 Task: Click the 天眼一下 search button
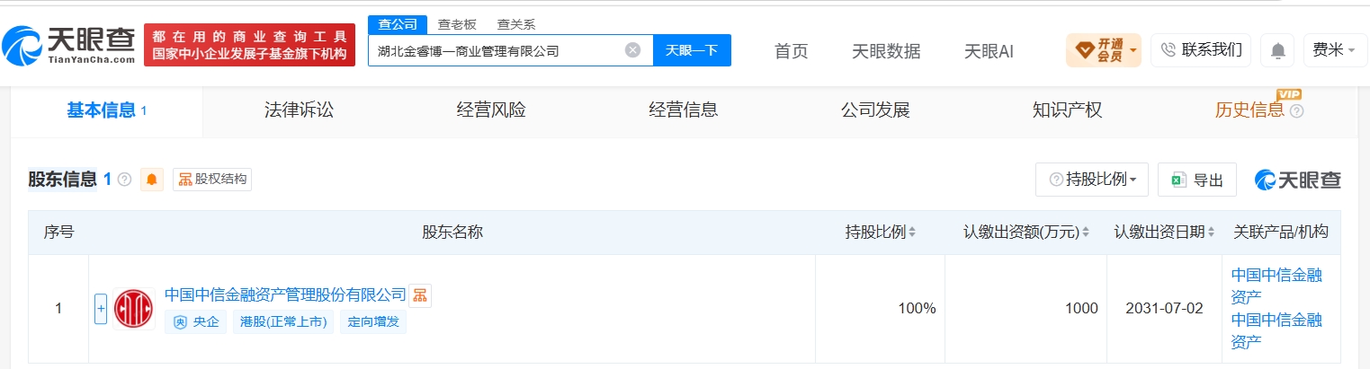coord(692,50)
